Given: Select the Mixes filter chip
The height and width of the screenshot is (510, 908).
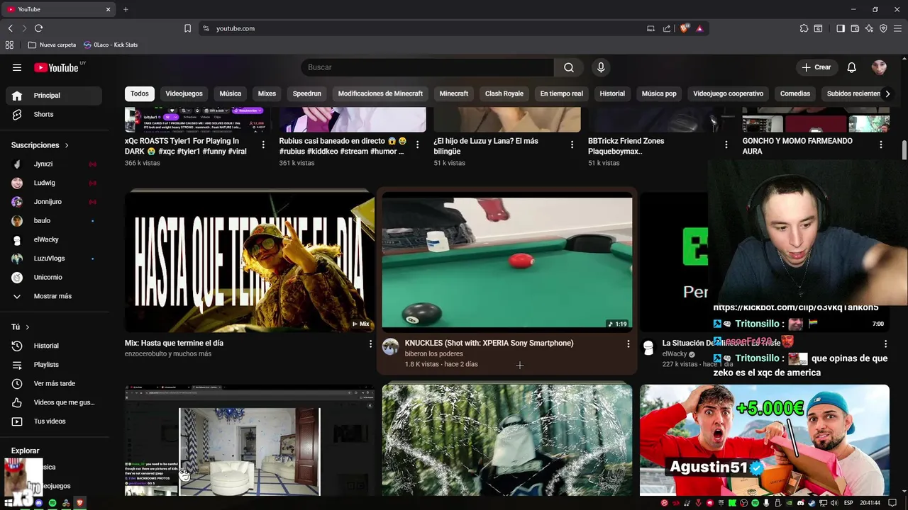Looking at the screenshot, I should pos(267,93).
